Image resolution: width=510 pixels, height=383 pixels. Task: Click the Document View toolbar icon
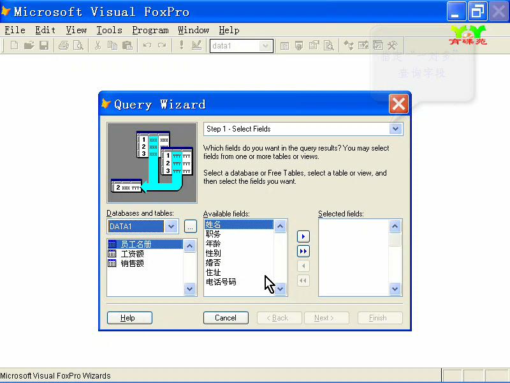pyautogui.click(x=329, y=45)
